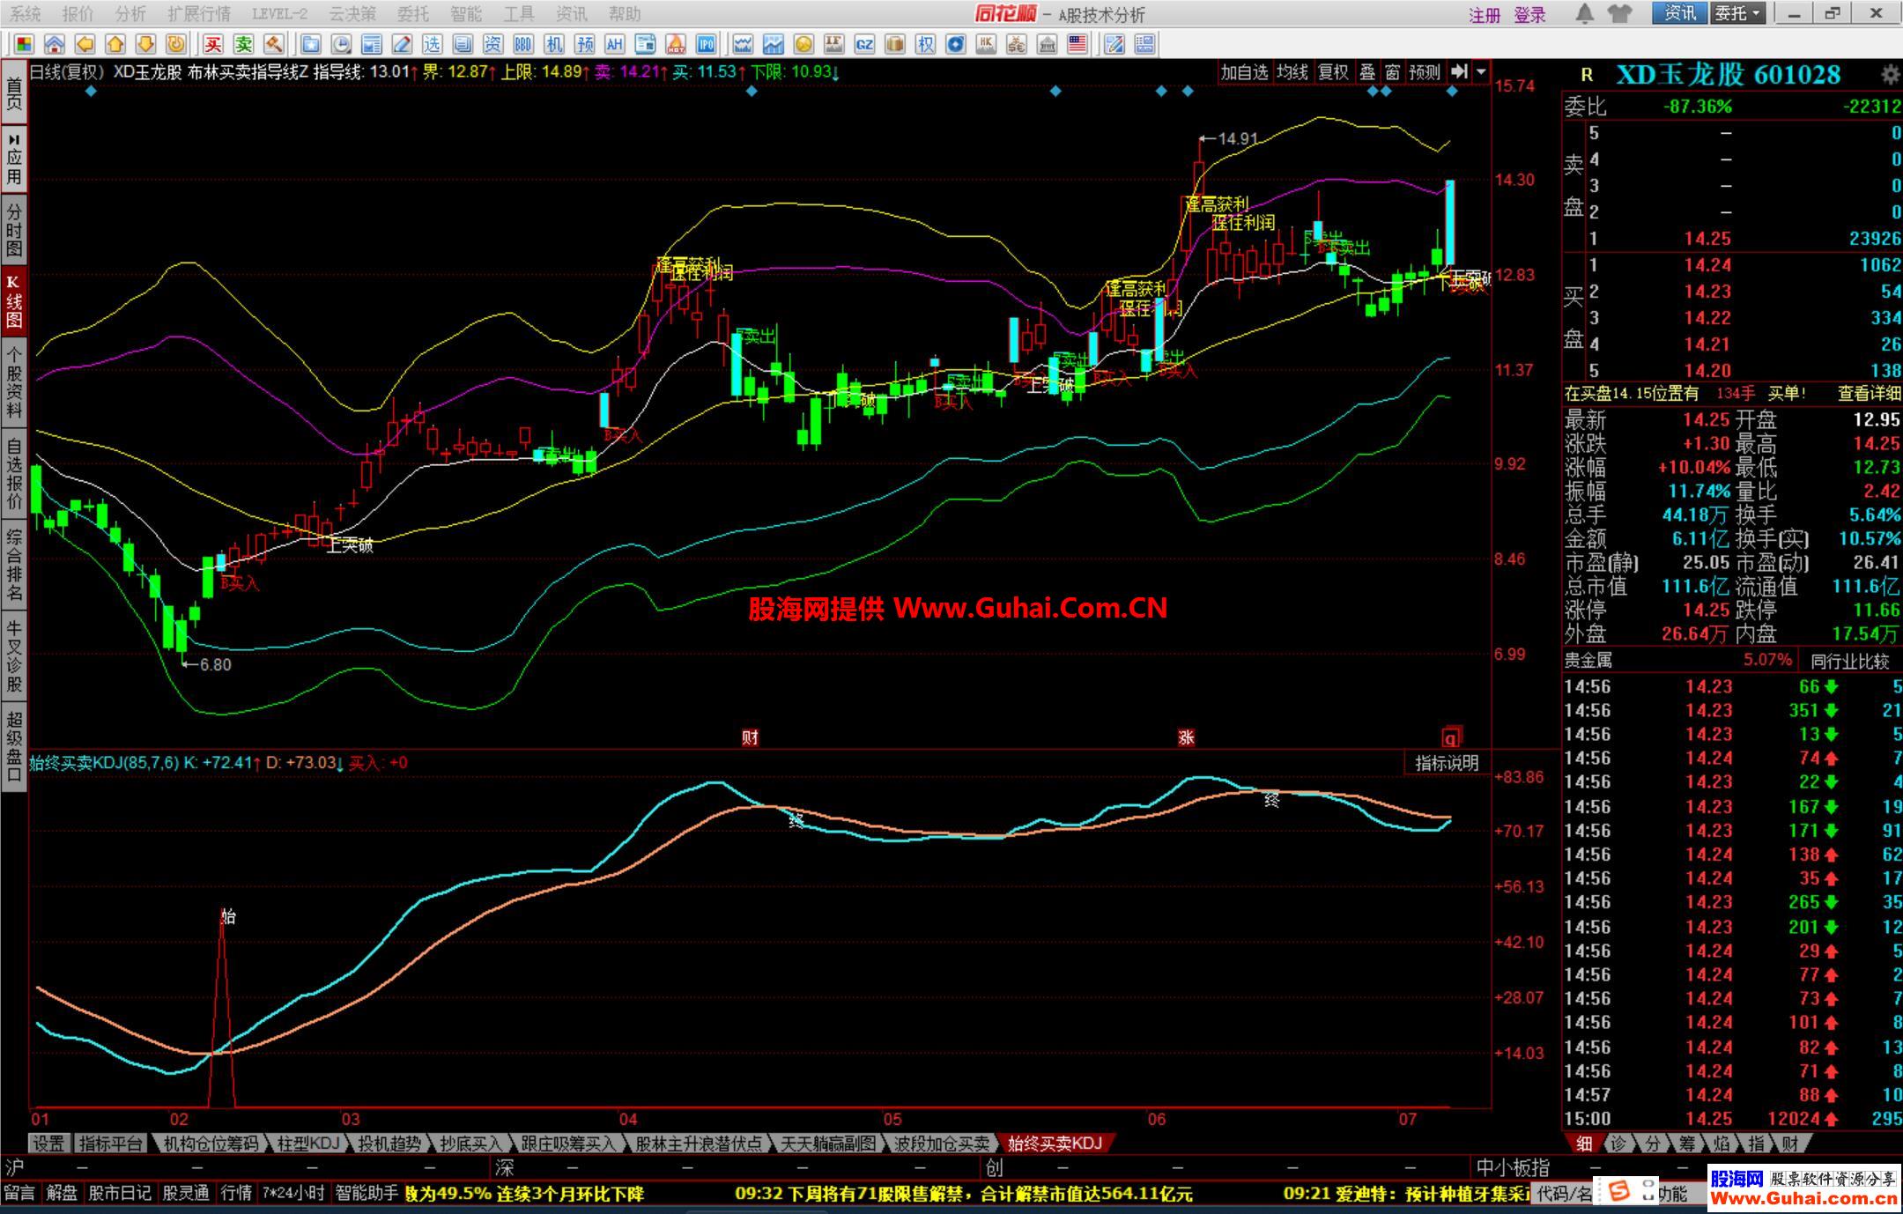Toggle 均线 moving average overlay
The width and height of the screenshot is (1903, 1214).
click(1292, 72)
